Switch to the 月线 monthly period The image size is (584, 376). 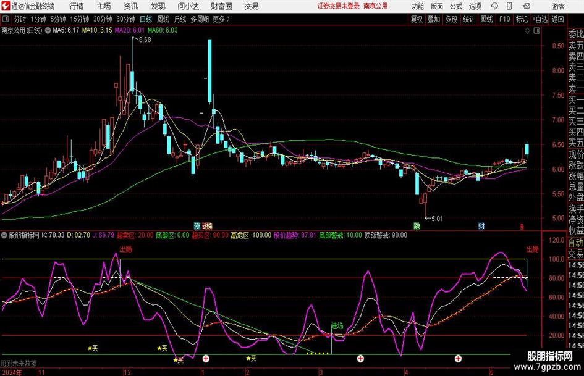[180, 19]
